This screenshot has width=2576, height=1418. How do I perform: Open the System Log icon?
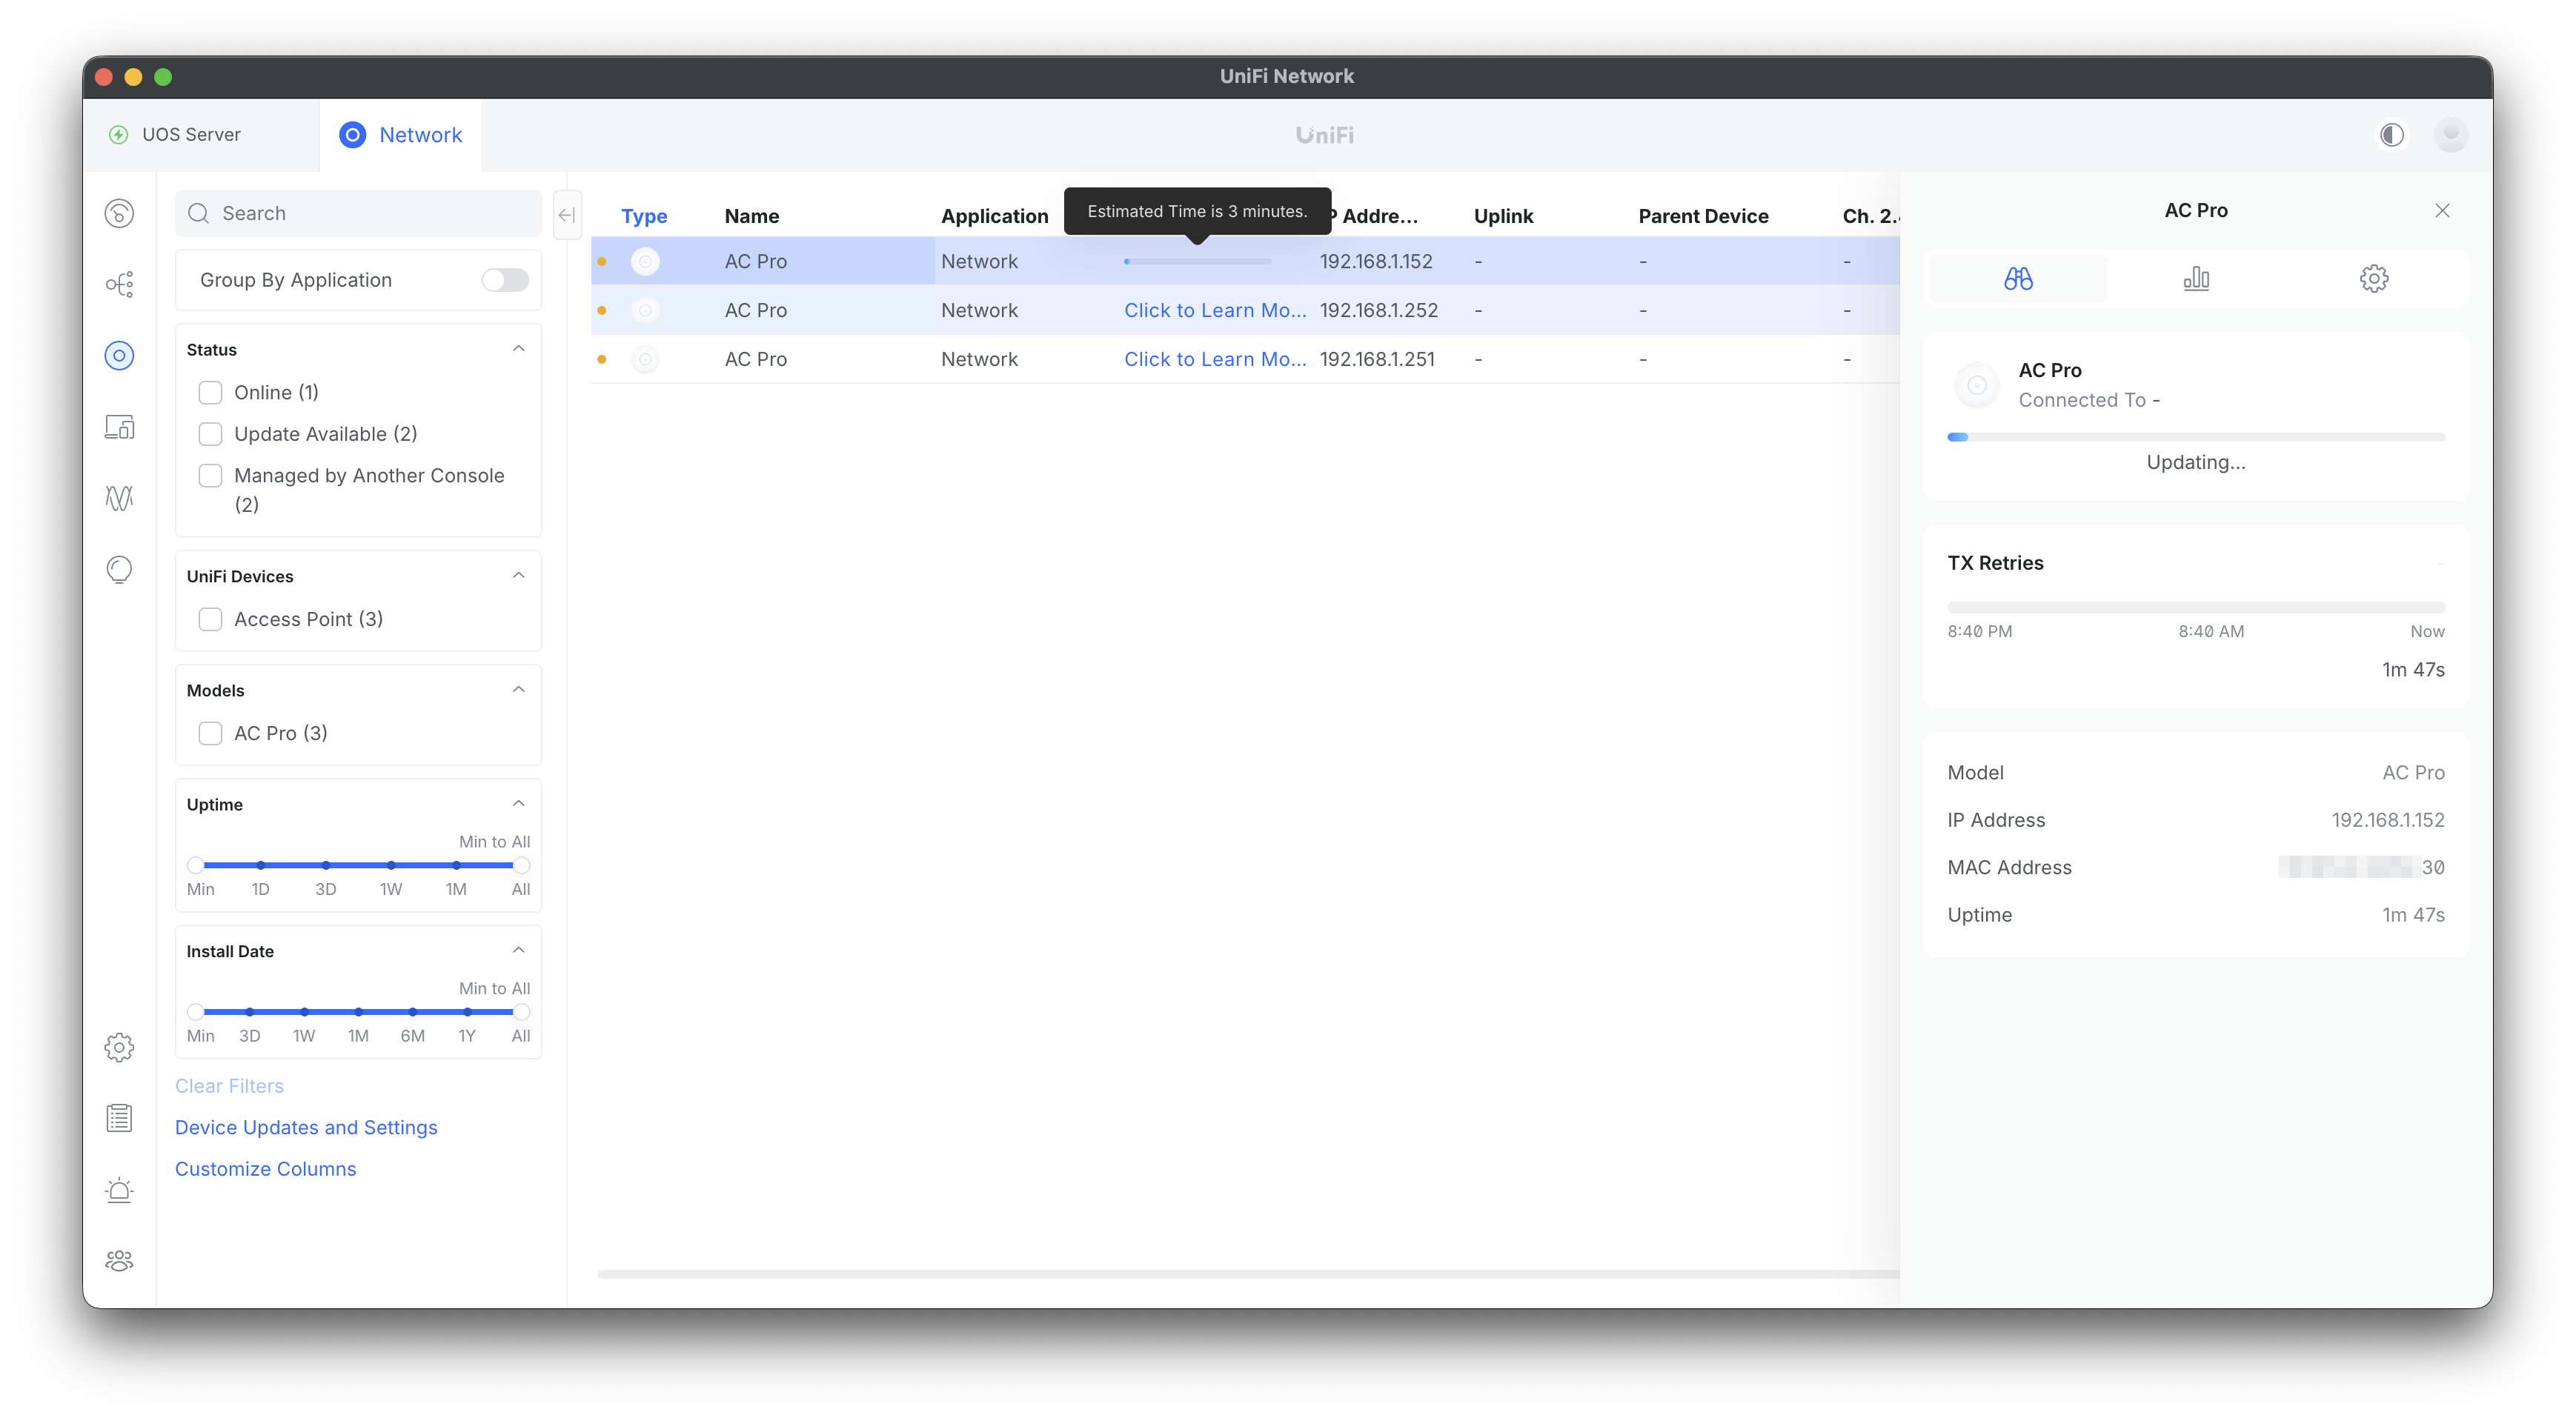click(119, 1118)
